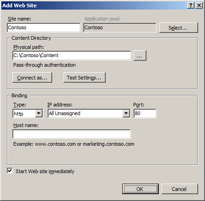Image resolution: width=205 pixels, height=201 pixels.
Task: Click the Port: label
Action: [139, 105]
